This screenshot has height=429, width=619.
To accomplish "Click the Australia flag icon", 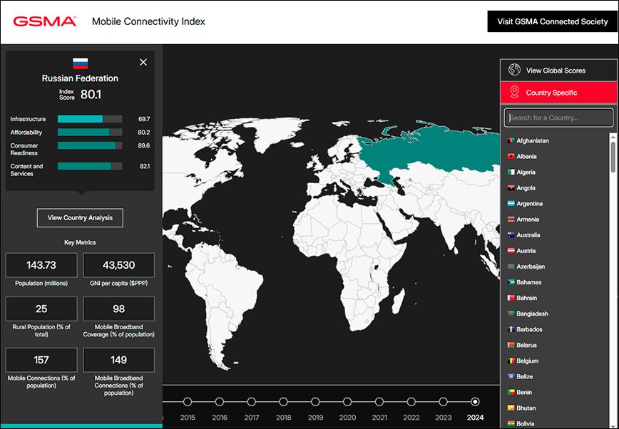I will pyautogui.click(x=511, y=235).
